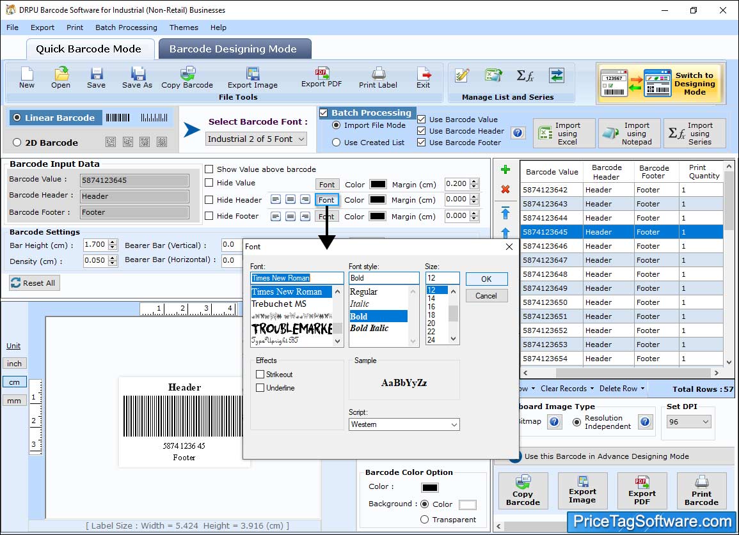This screenshot has width=739, height=535.
Task: Open a file with the Open icon
Action: click(x=61, y=78)
